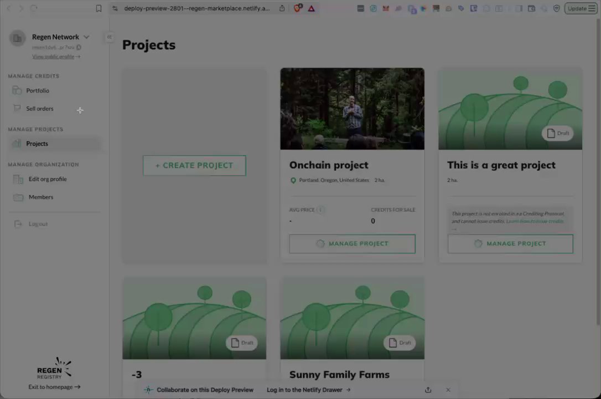The height and width of the screenshot is (399, 601).
Task: Collapse the sidebar with the double-chevron icon
Action: coord(109,37)
